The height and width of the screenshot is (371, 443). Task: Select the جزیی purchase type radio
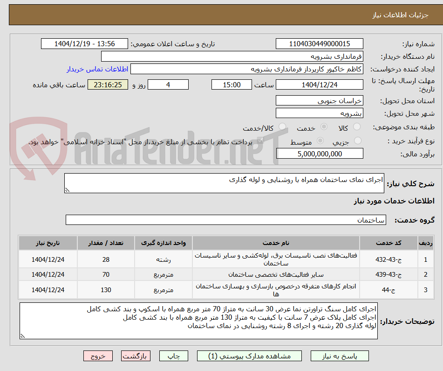358,140
